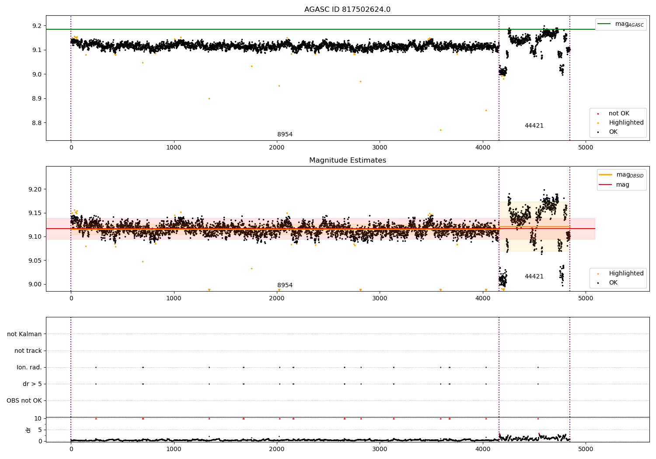Click the 'Highlighted' legend entry in middle plot
Viewport: 656px width, 459px height.
click(x=620, y=274)
